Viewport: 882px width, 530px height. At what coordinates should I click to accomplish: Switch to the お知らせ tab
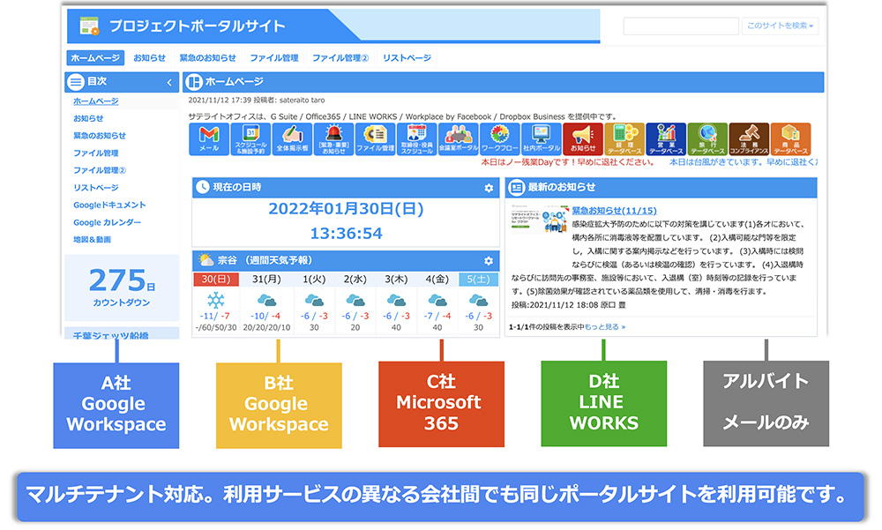150,58
